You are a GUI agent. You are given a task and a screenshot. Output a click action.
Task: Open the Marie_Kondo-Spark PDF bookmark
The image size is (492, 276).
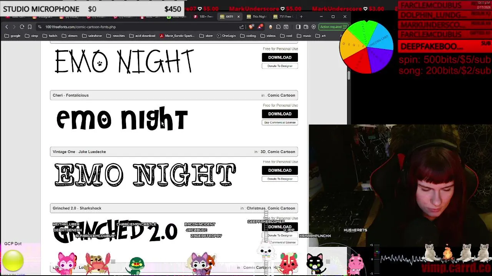177,36
